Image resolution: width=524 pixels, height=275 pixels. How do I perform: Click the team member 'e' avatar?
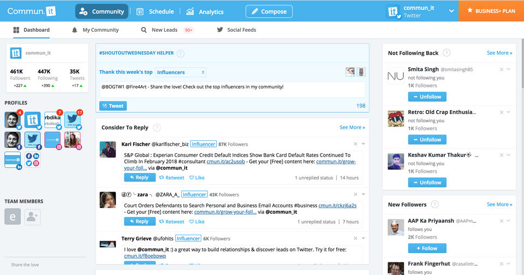point(13,217)
